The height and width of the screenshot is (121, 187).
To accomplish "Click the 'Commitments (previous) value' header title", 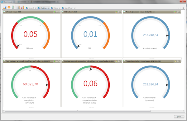I will [143, 61].
